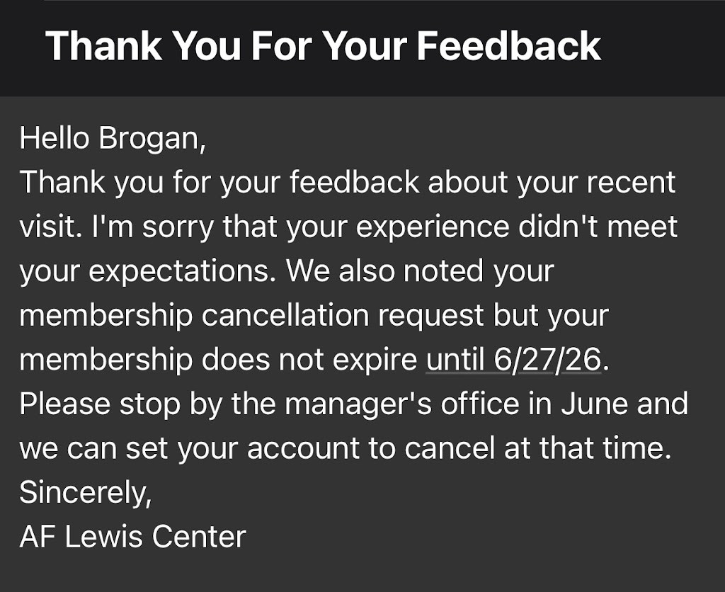Screen dimensions: 725x592
Task: Click the word "Feedback" in the title
Action: [508, 45]
